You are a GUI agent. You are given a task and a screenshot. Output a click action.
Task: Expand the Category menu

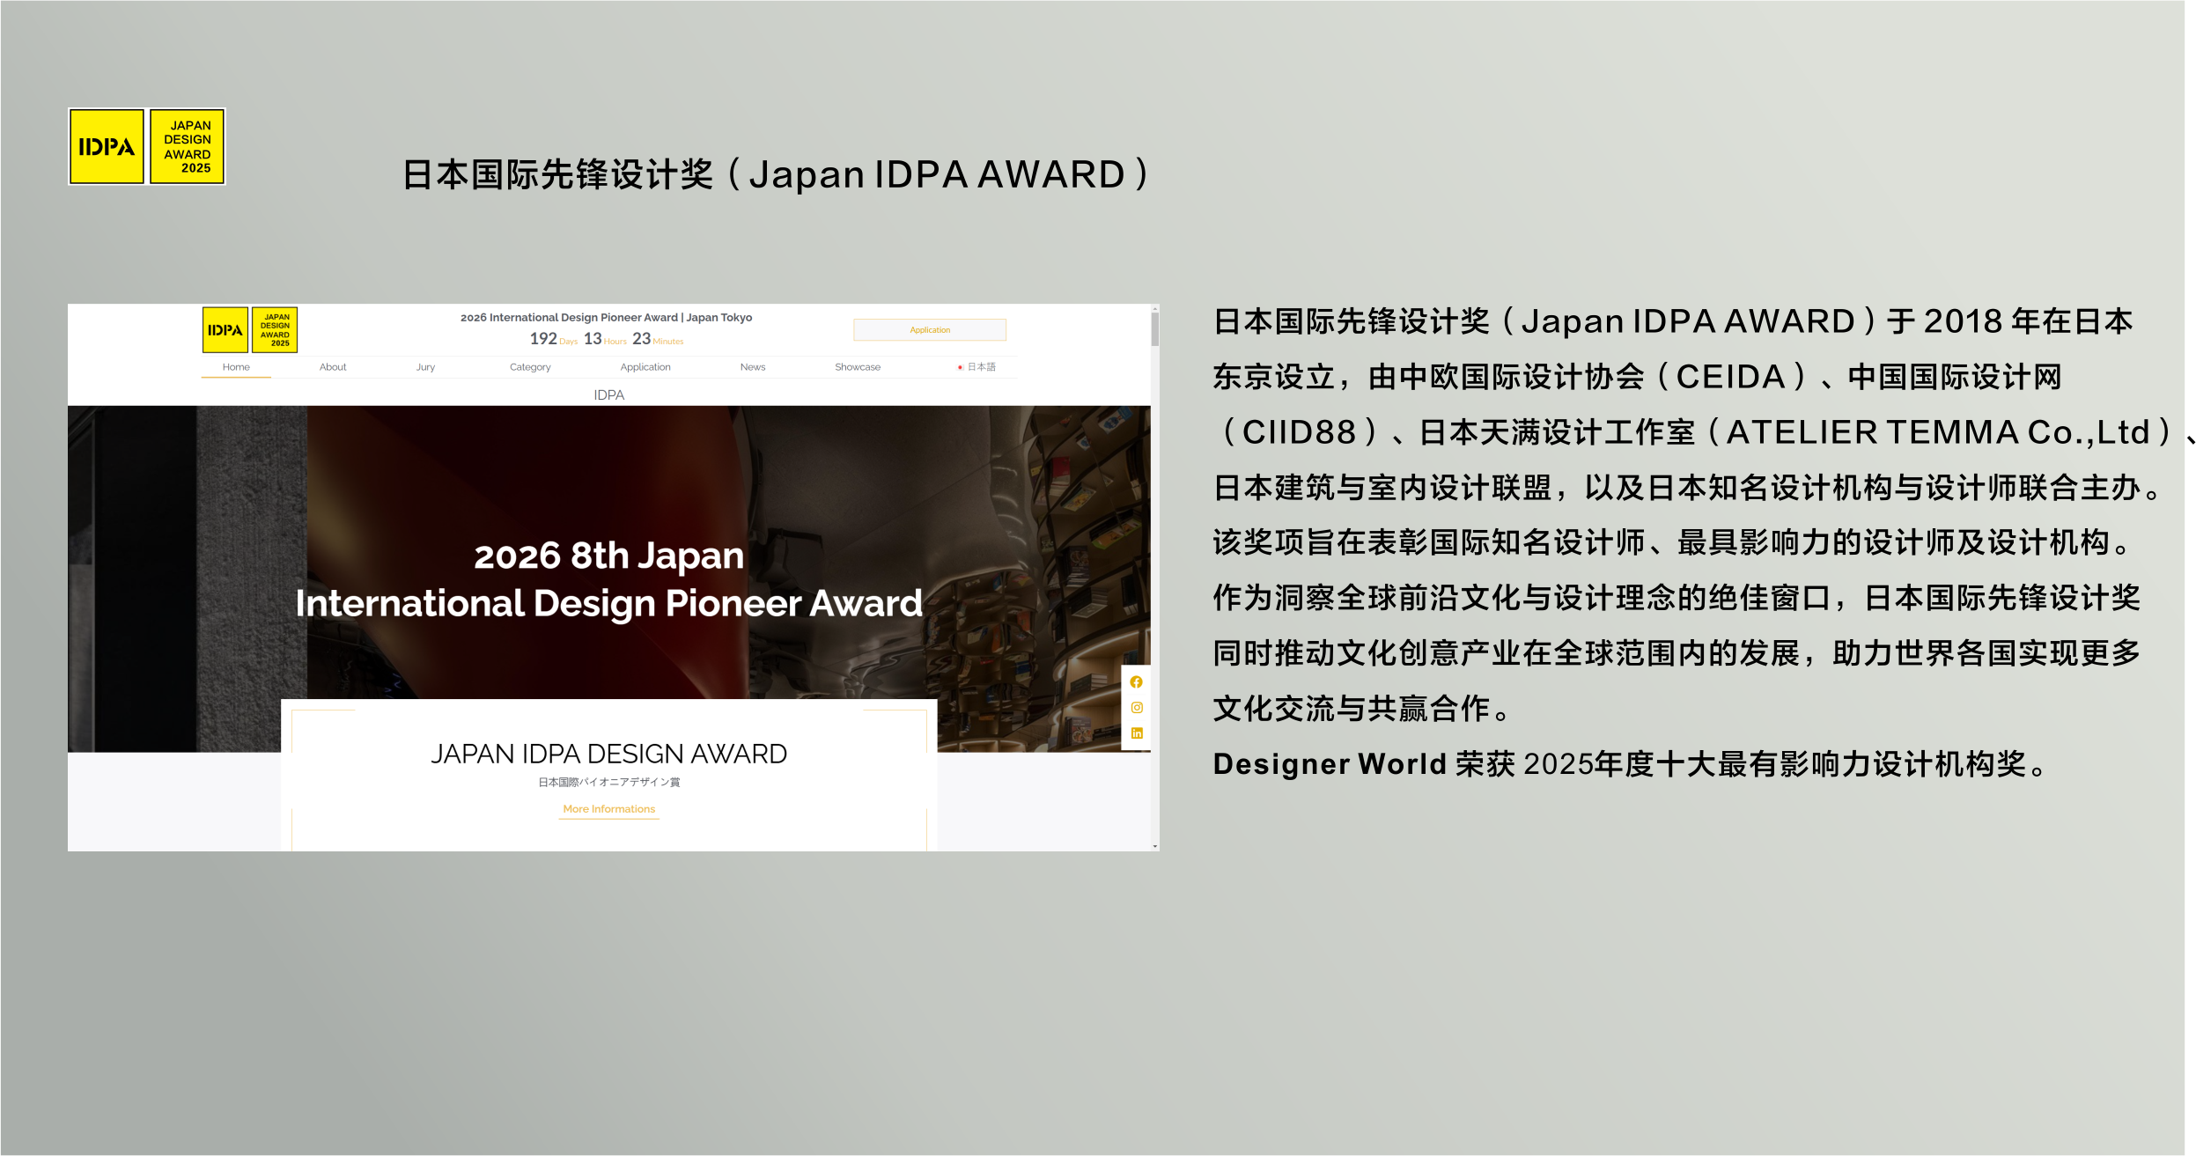click(x=530, y=367)
